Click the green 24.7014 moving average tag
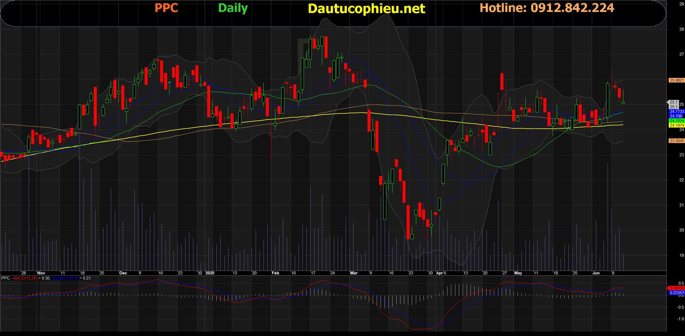Viewport: 685px width, 336px height. pyautogui.click(x=676, y=121)
